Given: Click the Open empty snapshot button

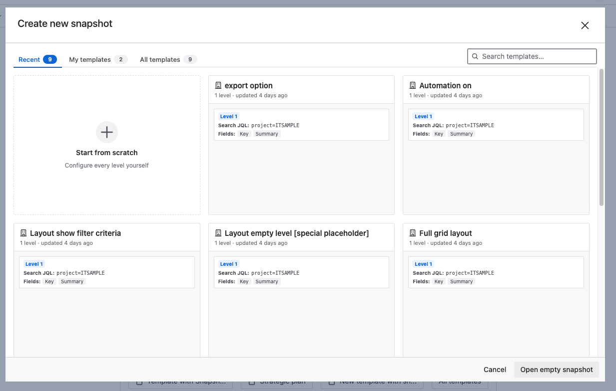Looking at the screenshot, I should pos(557,370).
